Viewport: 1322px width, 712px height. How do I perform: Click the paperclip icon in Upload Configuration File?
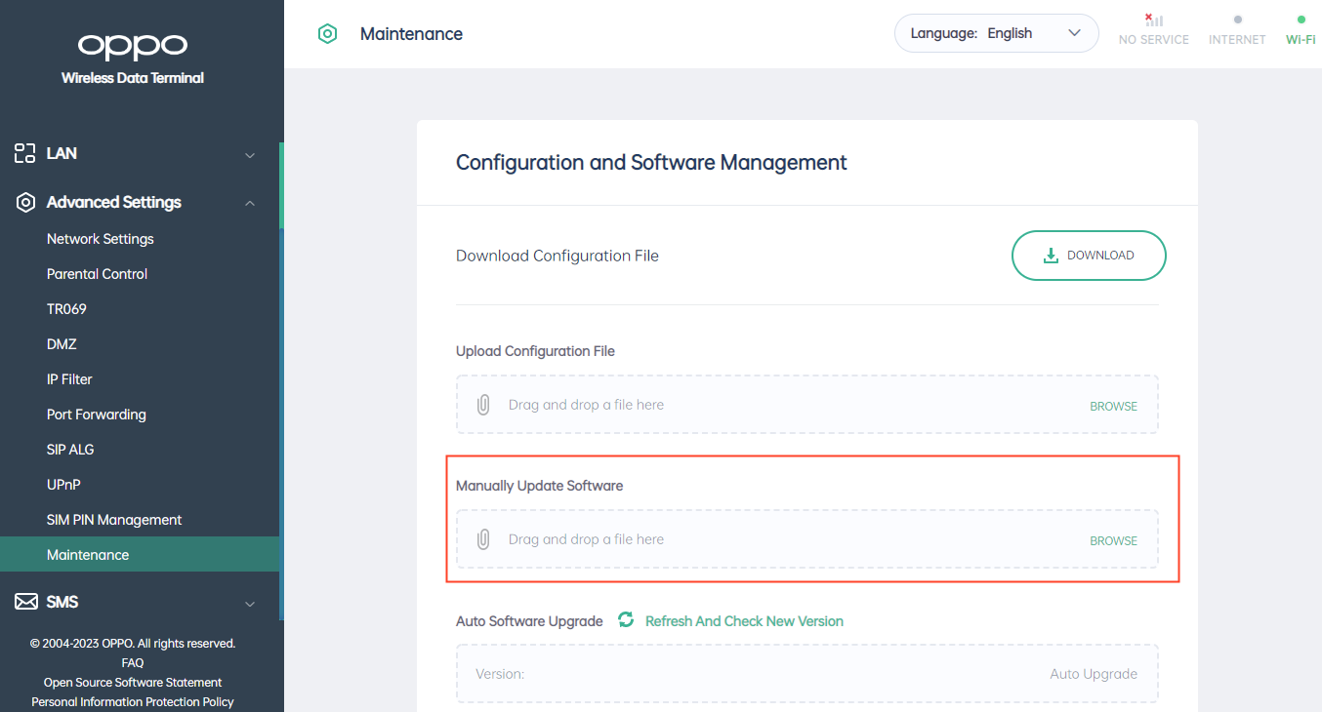(483, 404)
